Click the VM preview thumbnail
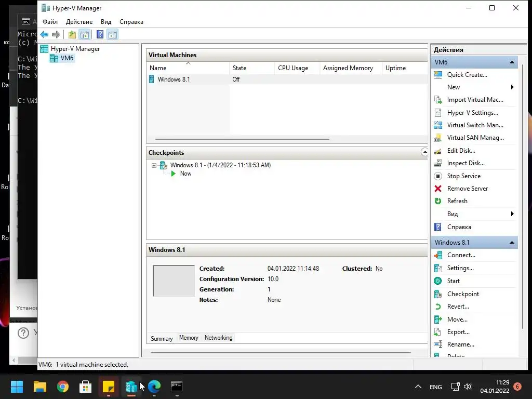This screenshot has width=532, height=399. tap(174, 281)
